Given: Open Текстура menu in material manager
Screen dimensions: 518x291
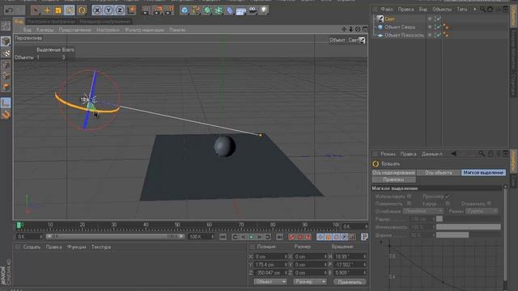Looking at the screenshot, I should point(101,247).
